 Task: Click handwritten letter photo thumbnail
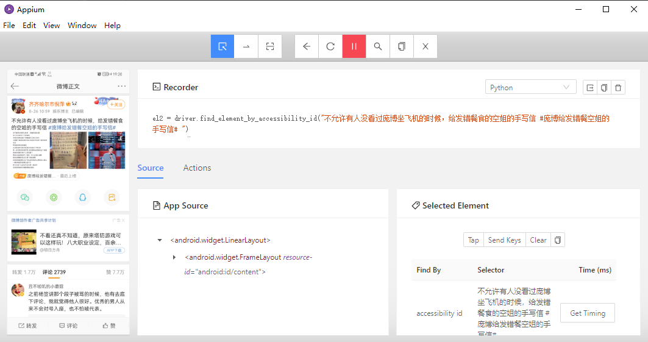pyautogui.click(x=68, y=151)
